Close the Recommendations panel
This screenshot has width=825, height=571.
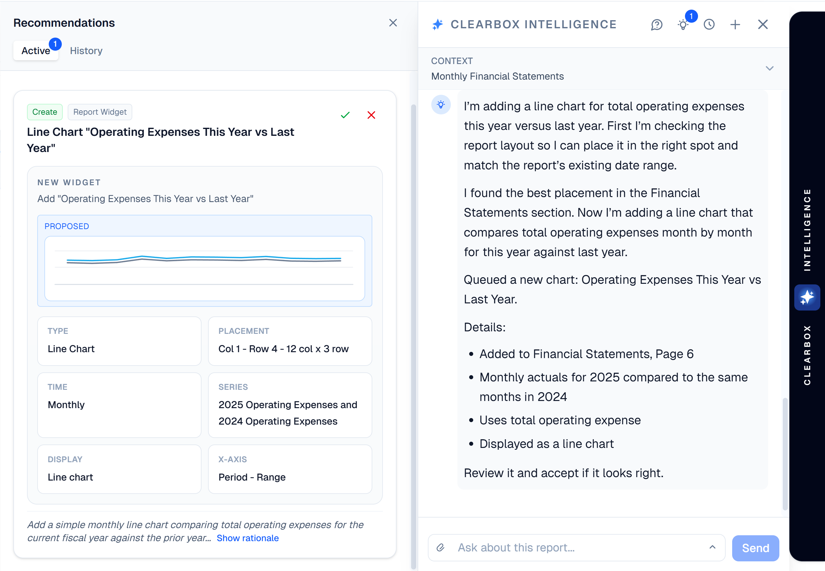393,23
